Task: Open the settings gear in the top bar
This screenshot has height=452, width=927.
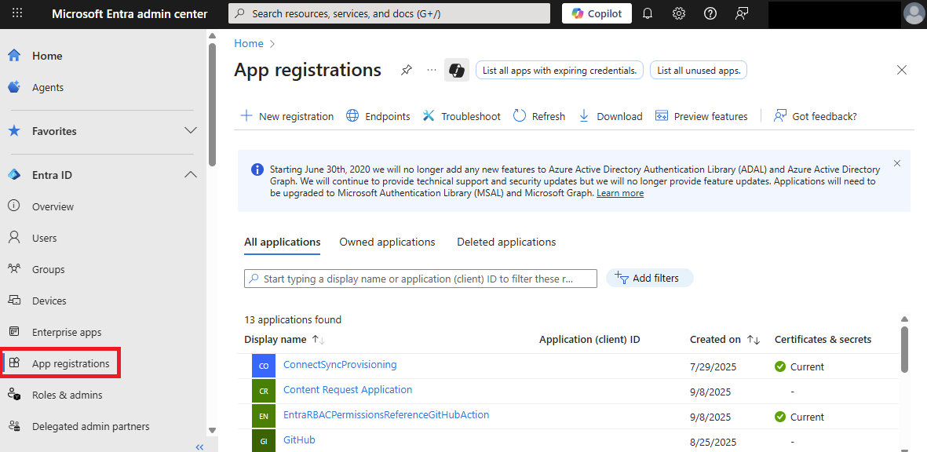Action: point(679,13)
